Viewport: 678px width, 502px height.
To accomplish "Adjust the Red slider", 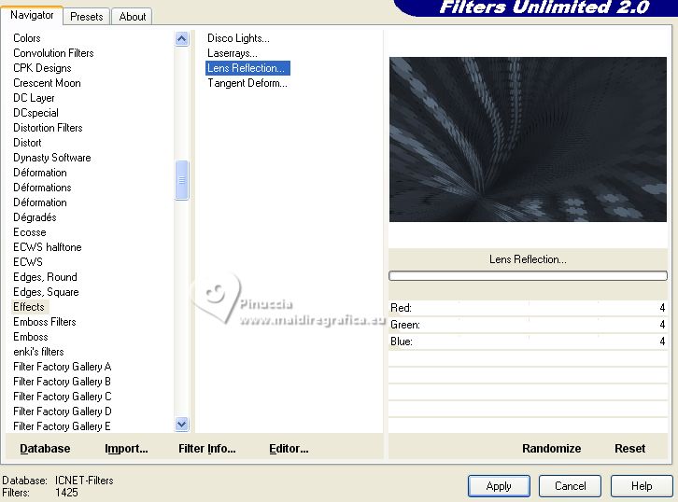I will click(x=528, y=308).
